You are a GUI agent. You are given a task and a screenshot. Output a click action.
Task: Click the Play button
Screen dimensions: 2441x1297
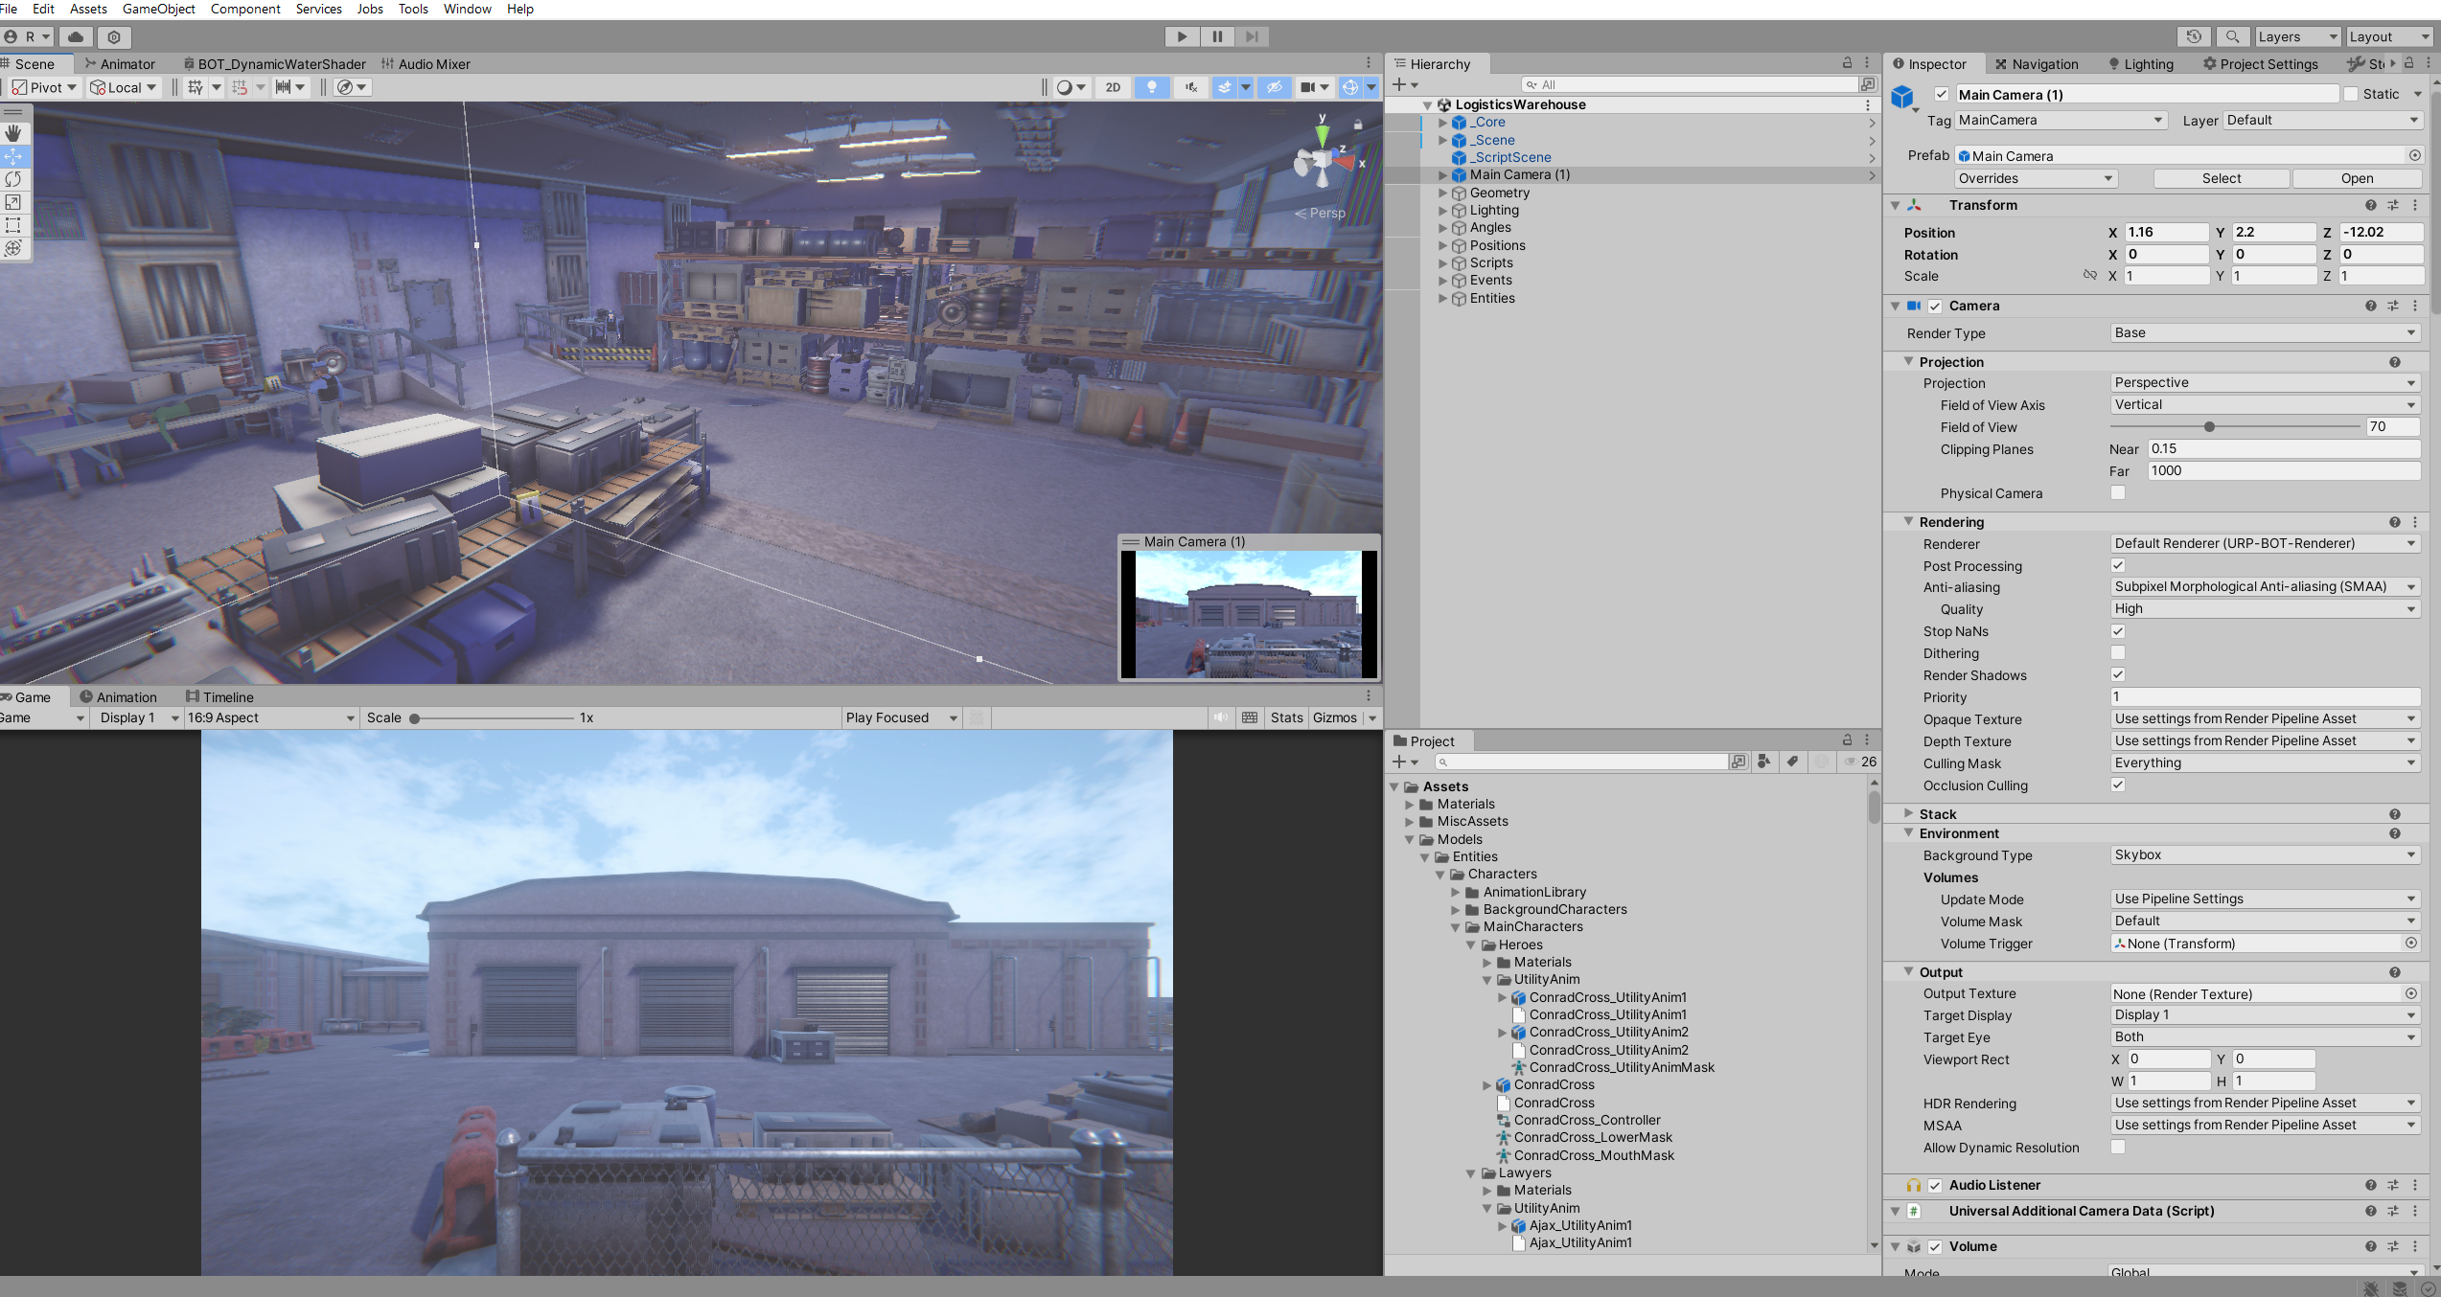coord(1182,36)
